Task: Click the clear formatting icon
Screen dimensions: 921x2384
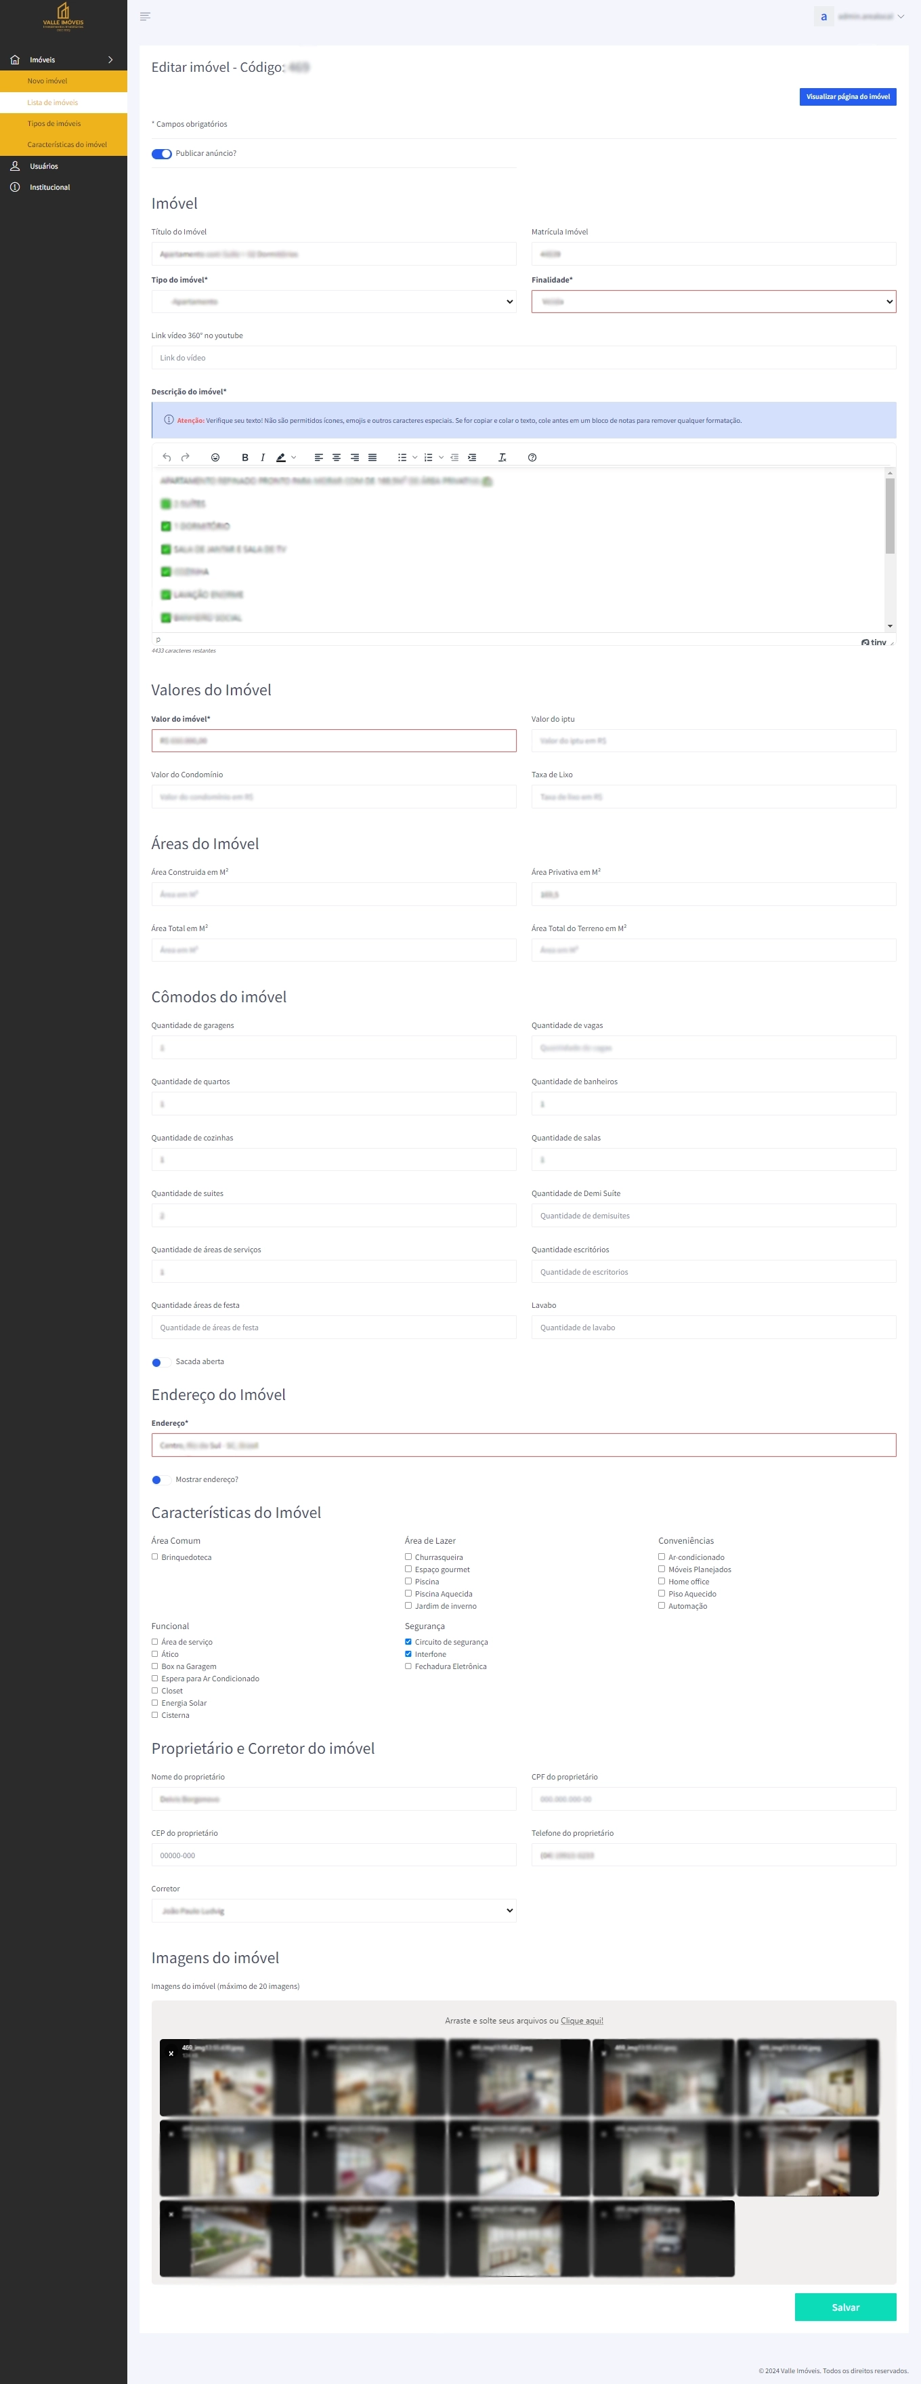Action: click(x=502, y=457)
